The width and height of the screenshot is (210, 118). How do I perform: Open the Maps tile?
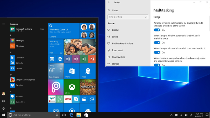point(88,71)
